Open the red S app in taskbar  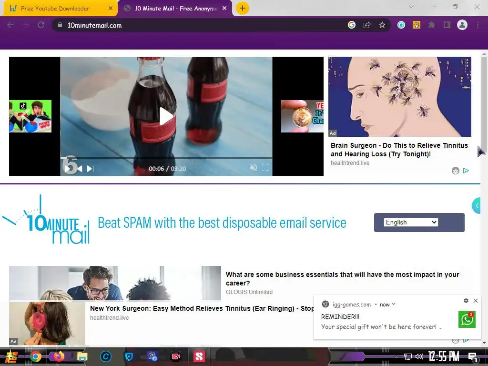tap(199, 356)
